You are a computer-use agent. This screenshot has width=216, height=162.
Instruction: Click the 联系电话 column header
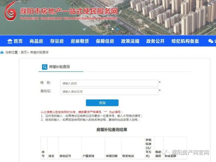point(128,156)
